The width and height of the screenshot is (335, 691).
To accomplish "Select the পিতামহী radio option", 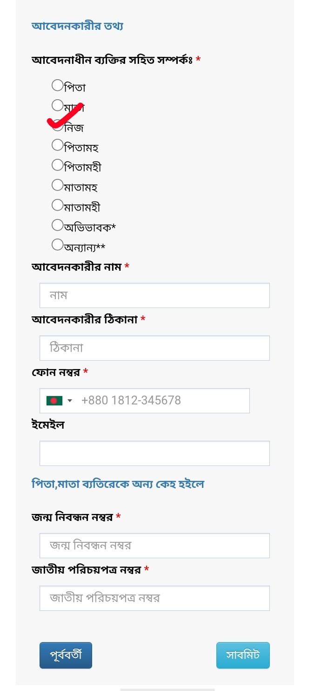I will (x=57, y=165).
